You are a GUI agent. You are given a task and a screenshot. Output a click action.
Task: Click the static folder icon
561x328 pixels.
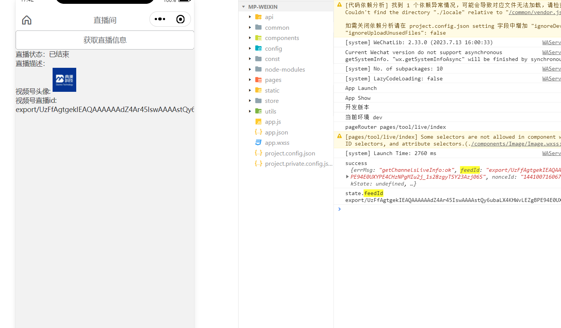(258, 90)
